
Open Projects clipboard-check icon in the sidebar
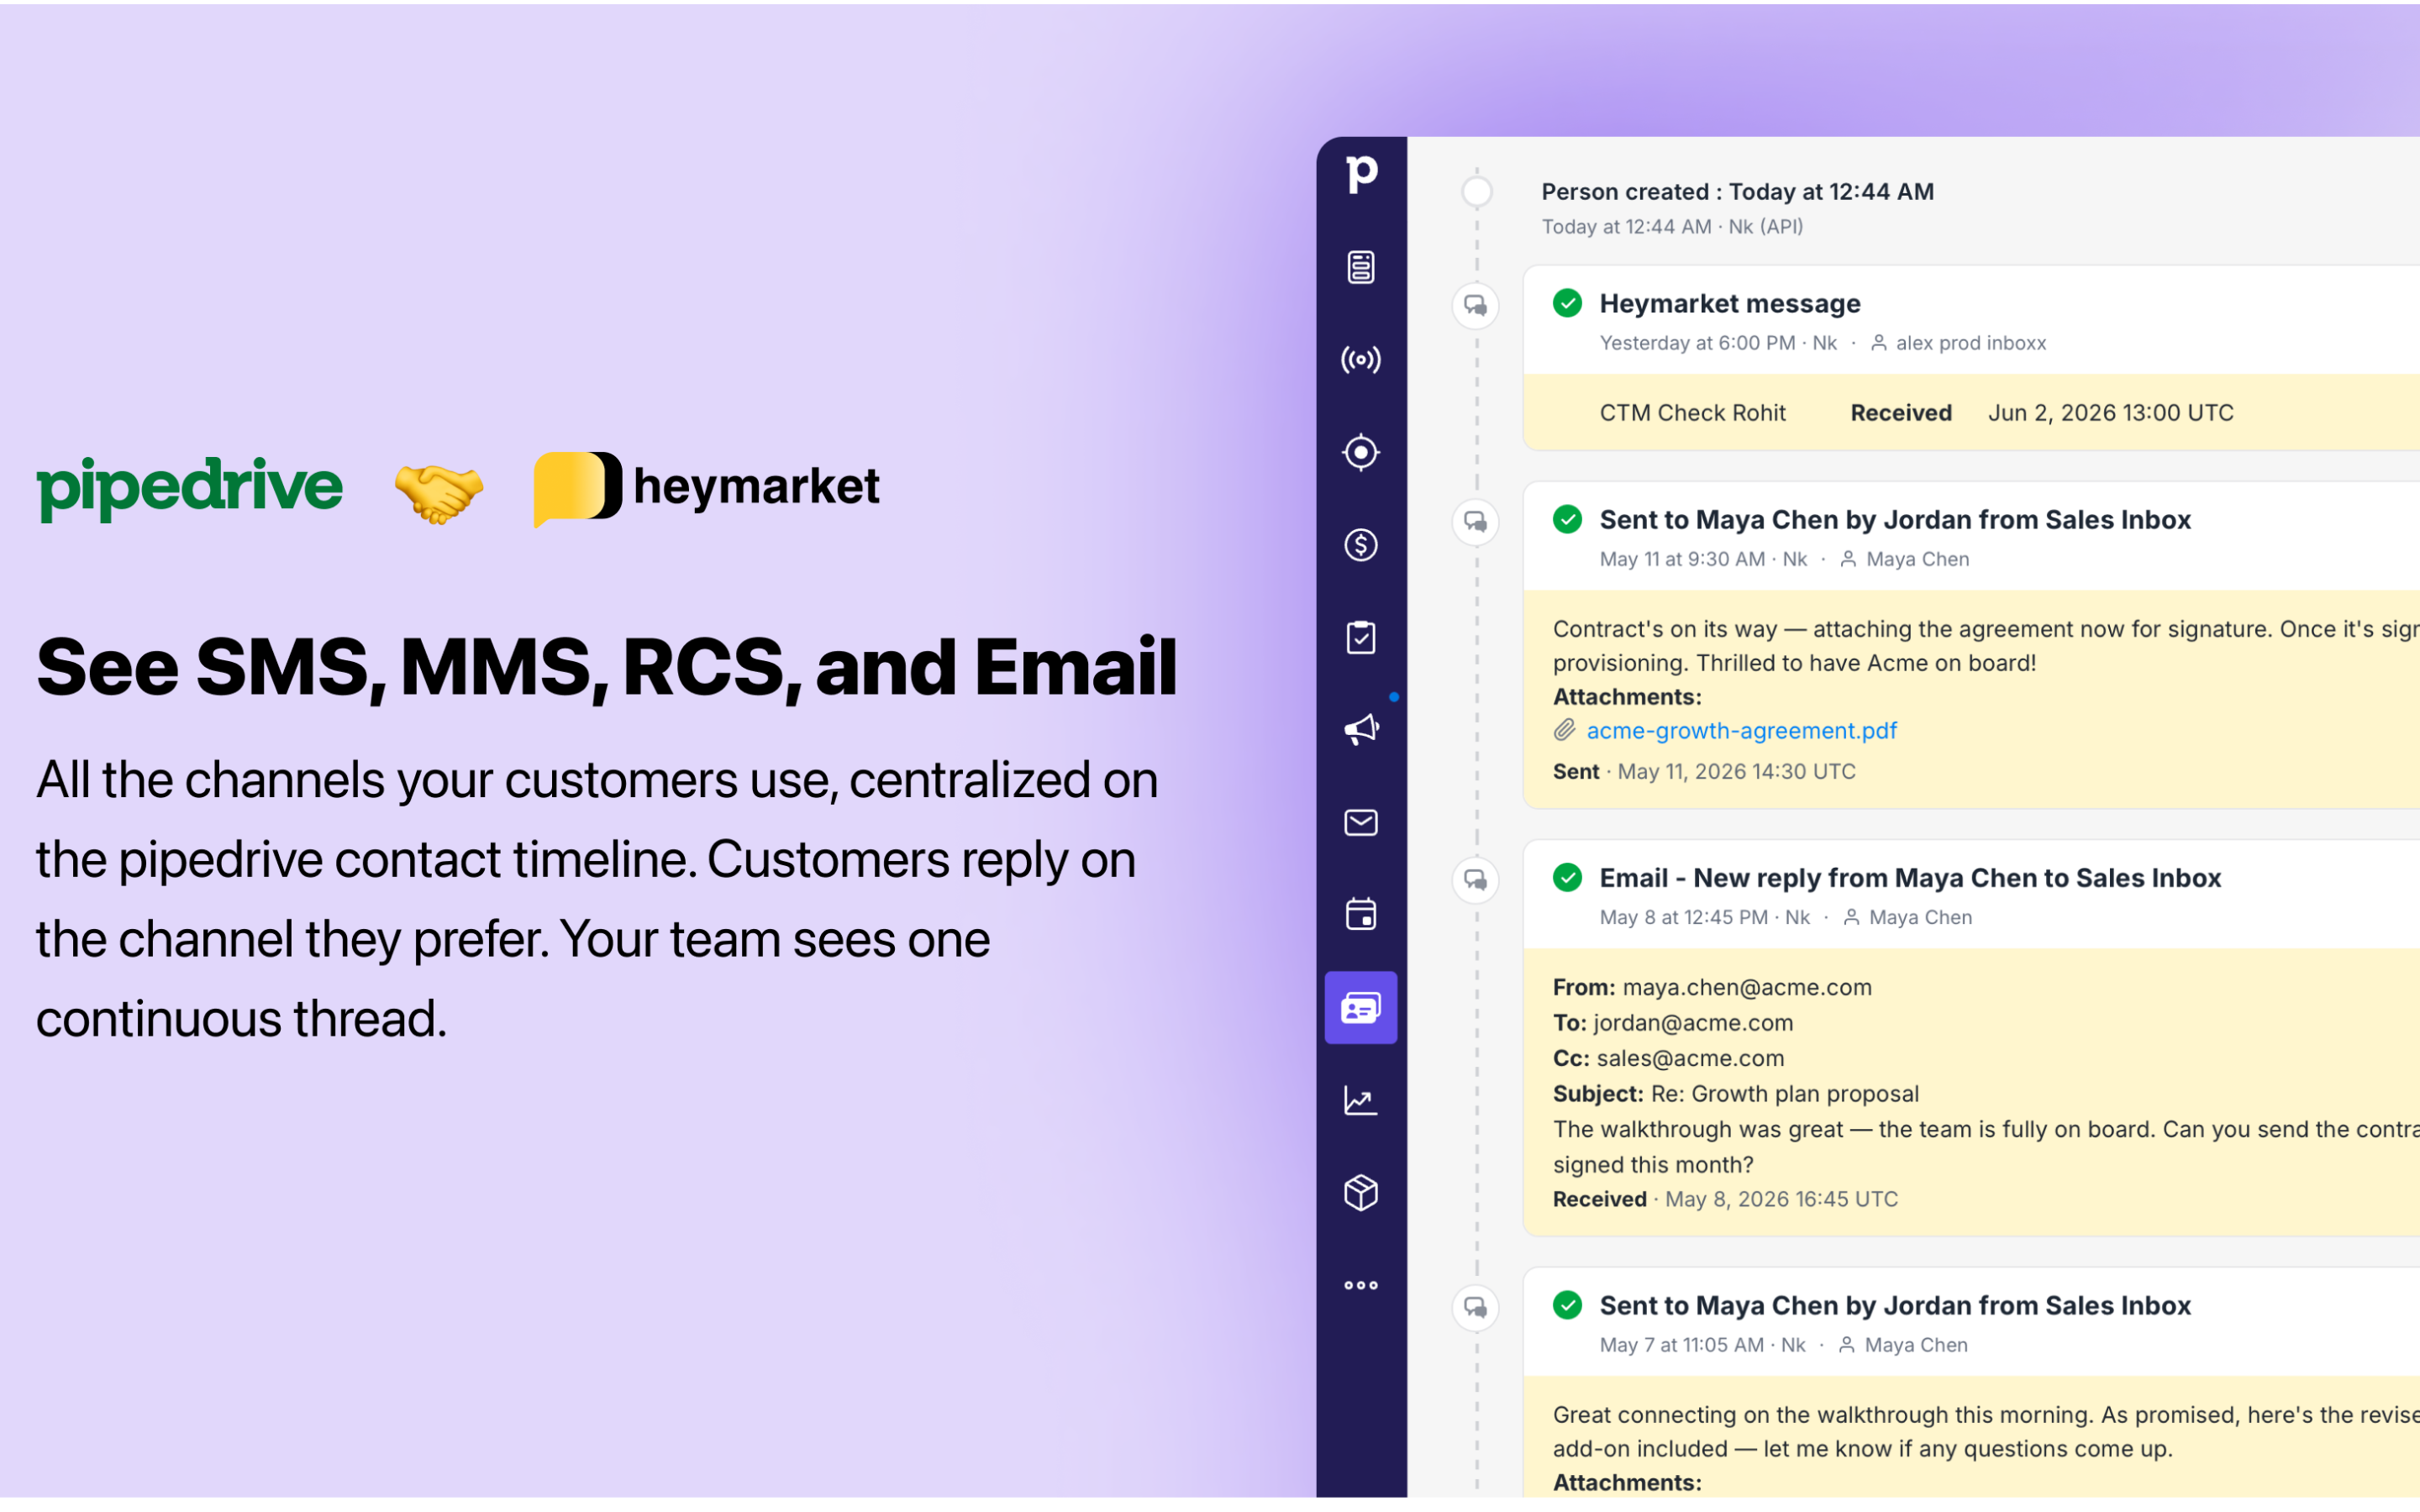1361,637
